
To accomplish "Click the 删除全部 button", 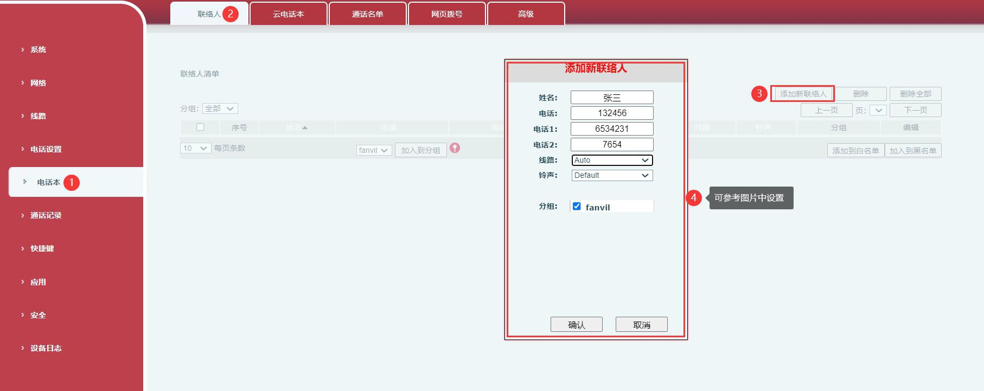I will tap(916, 94).
